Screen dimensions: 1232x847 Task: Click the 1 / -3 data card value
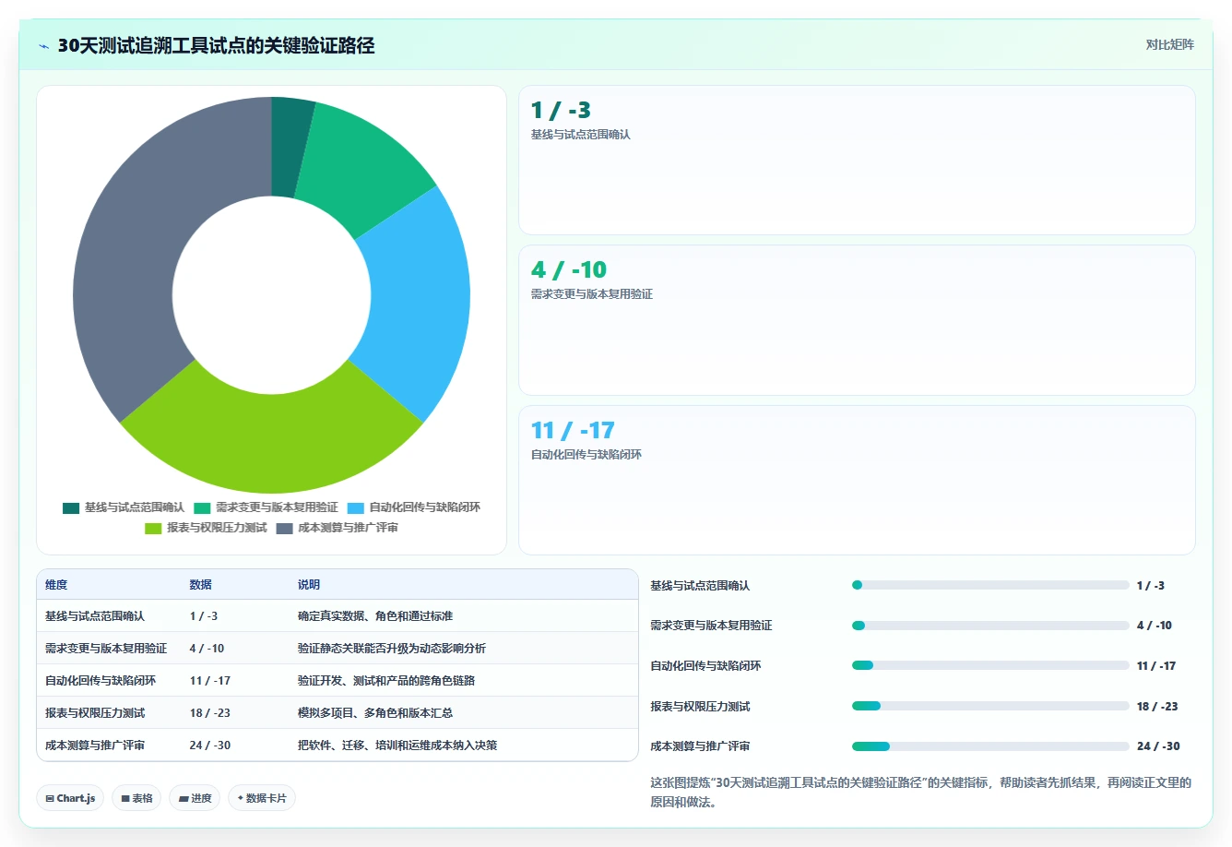[x=561, y=111]
